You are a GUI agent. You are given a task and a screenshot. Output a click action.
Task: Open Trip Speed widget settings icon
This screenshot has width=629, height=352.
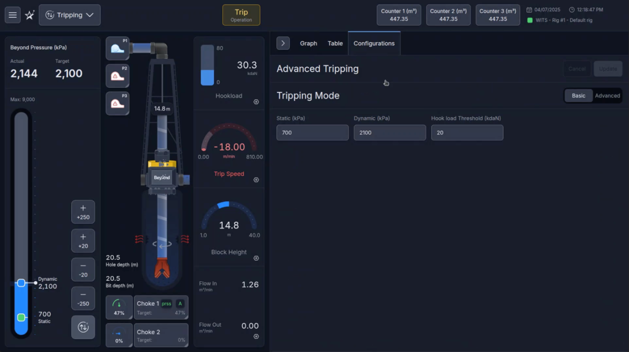[256, 180]
